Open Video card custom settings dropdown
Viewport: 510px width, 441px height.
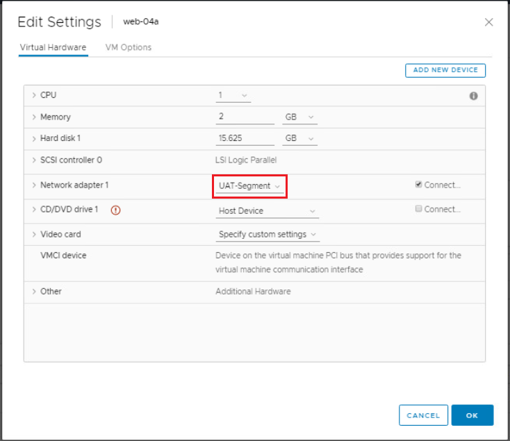click(x=268, y=235)
